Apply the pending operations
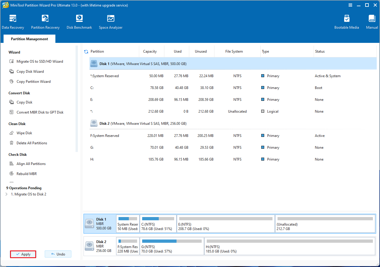The height and width of the screenshot is (267, 380). pos(23,254)
